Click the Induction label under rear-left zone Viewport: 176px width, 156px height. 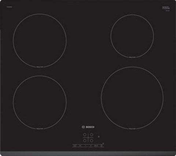click(40, 67)
